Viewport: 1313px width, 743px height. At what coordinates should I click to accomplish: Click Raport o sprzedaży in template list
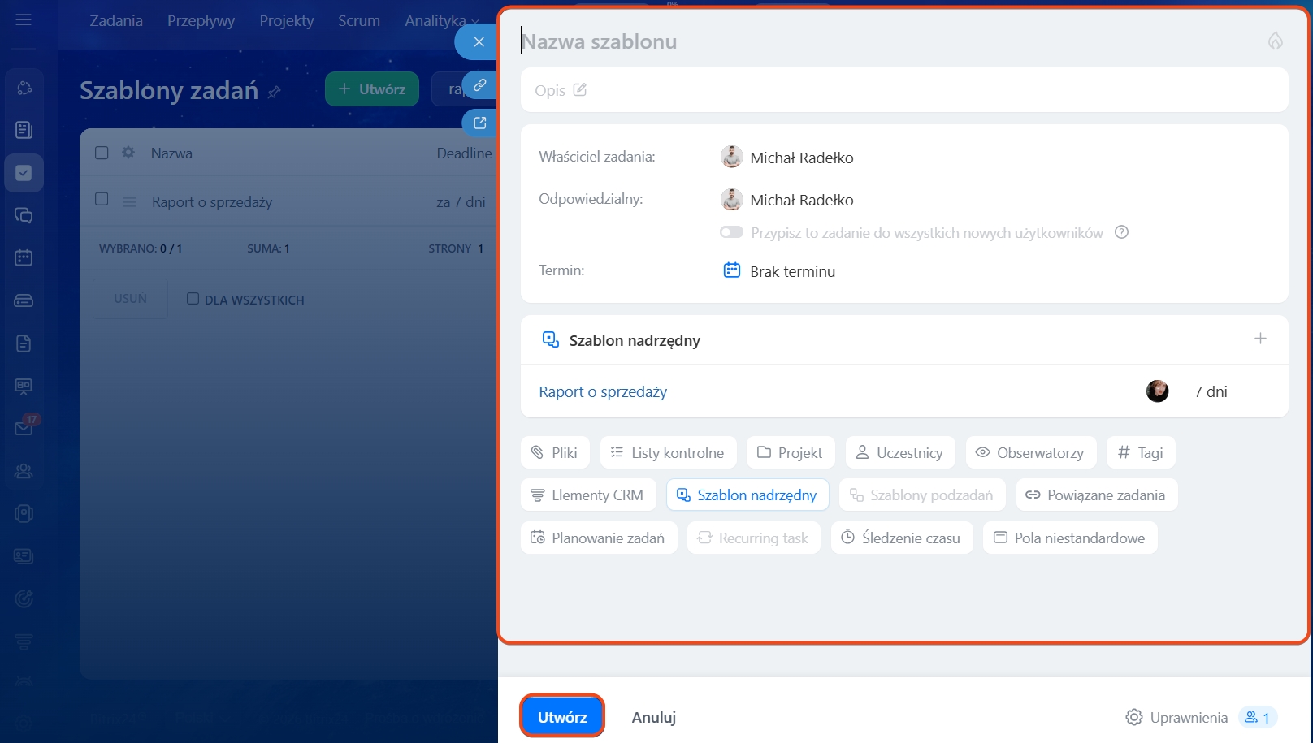[212, 202]
